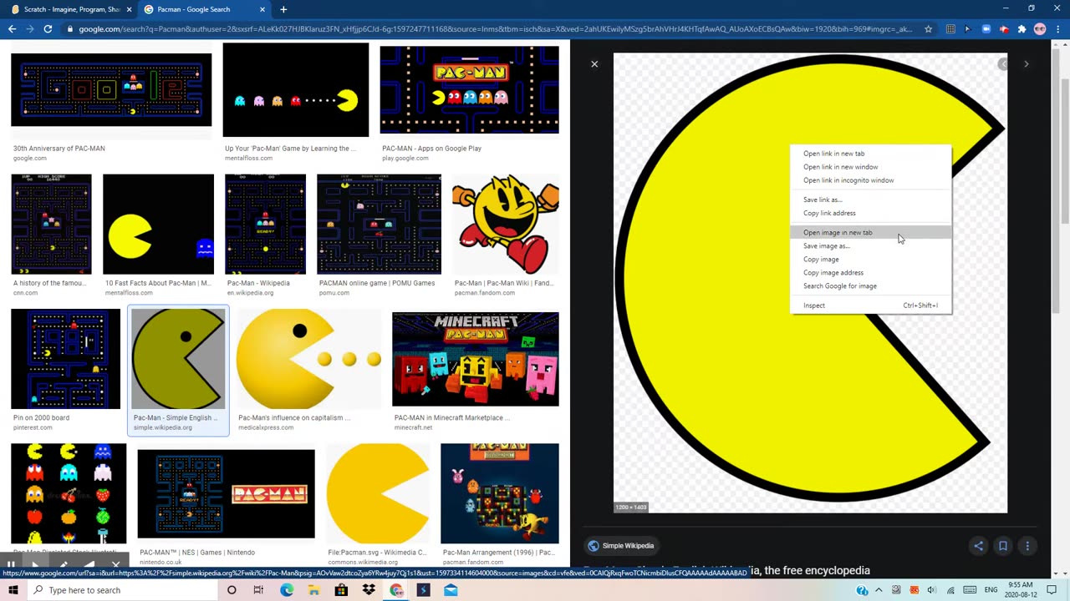The width and height of the screenshot is (1070, 601).
Task: Open Chrome's three-dot menu
Action: (1057, 29)
